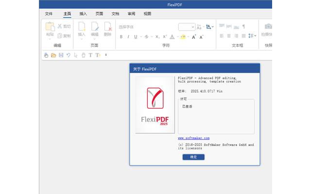Screen dimensions: 311x194
Task: Open the 文件 menu tab
Action: tap(49, 14)
